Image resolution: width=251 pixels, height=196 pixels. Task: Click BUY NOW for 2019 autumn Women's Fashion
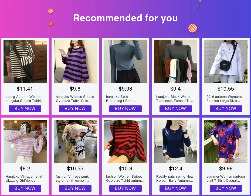pyautogui.click(x=226, y=109)
